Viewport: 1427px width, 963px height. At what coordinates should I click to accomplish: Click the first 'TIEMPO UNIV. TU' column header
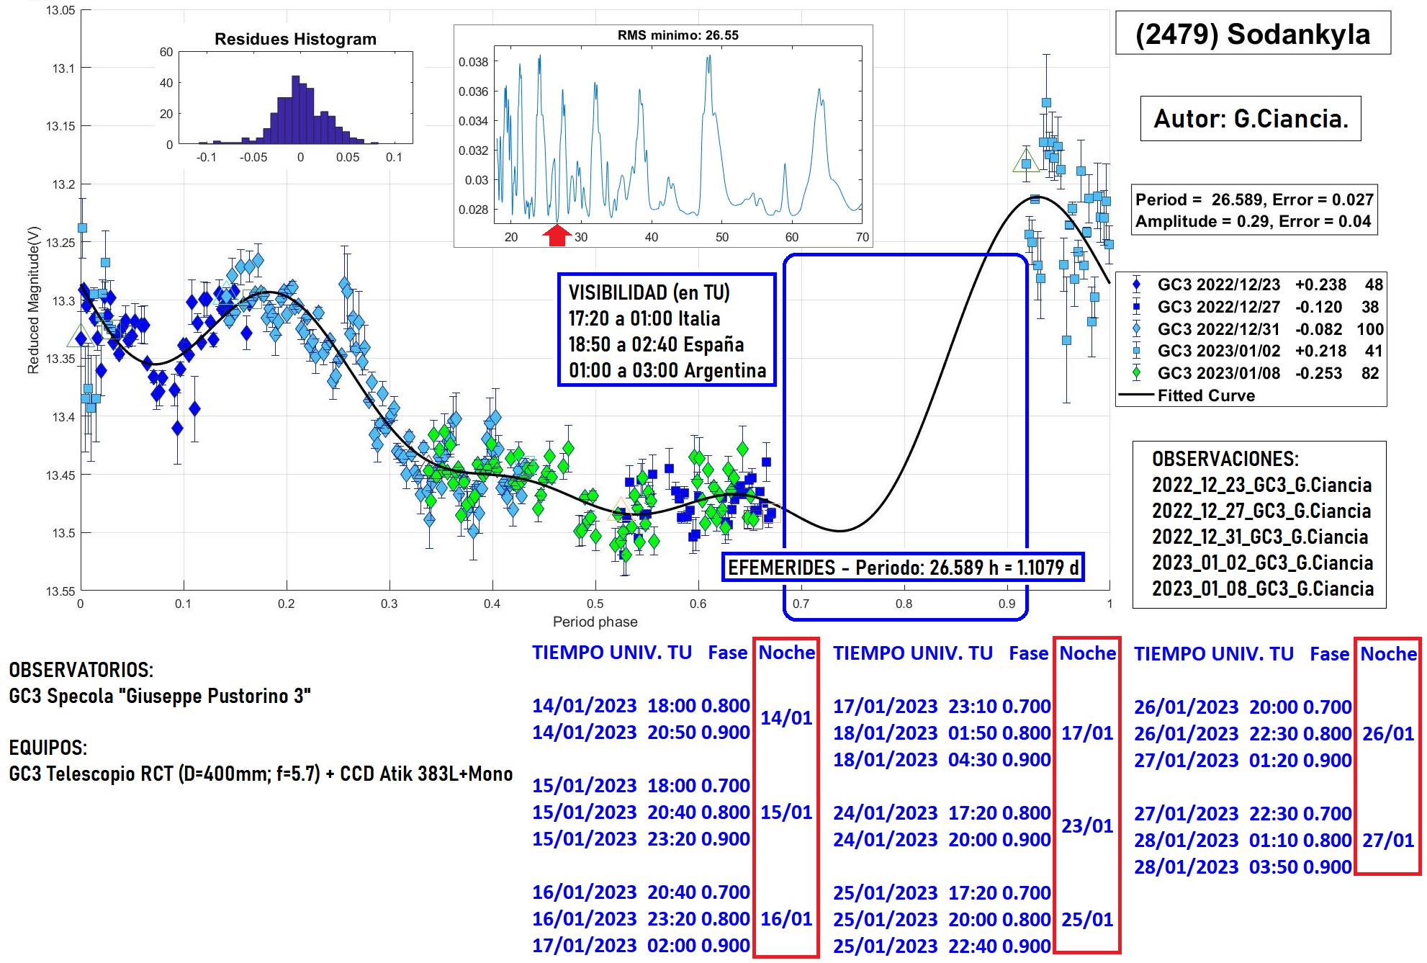coord(612,653)
